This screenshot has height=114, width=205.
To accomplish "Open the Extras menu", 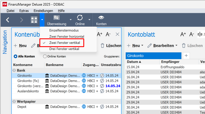I will coord(24,11).
